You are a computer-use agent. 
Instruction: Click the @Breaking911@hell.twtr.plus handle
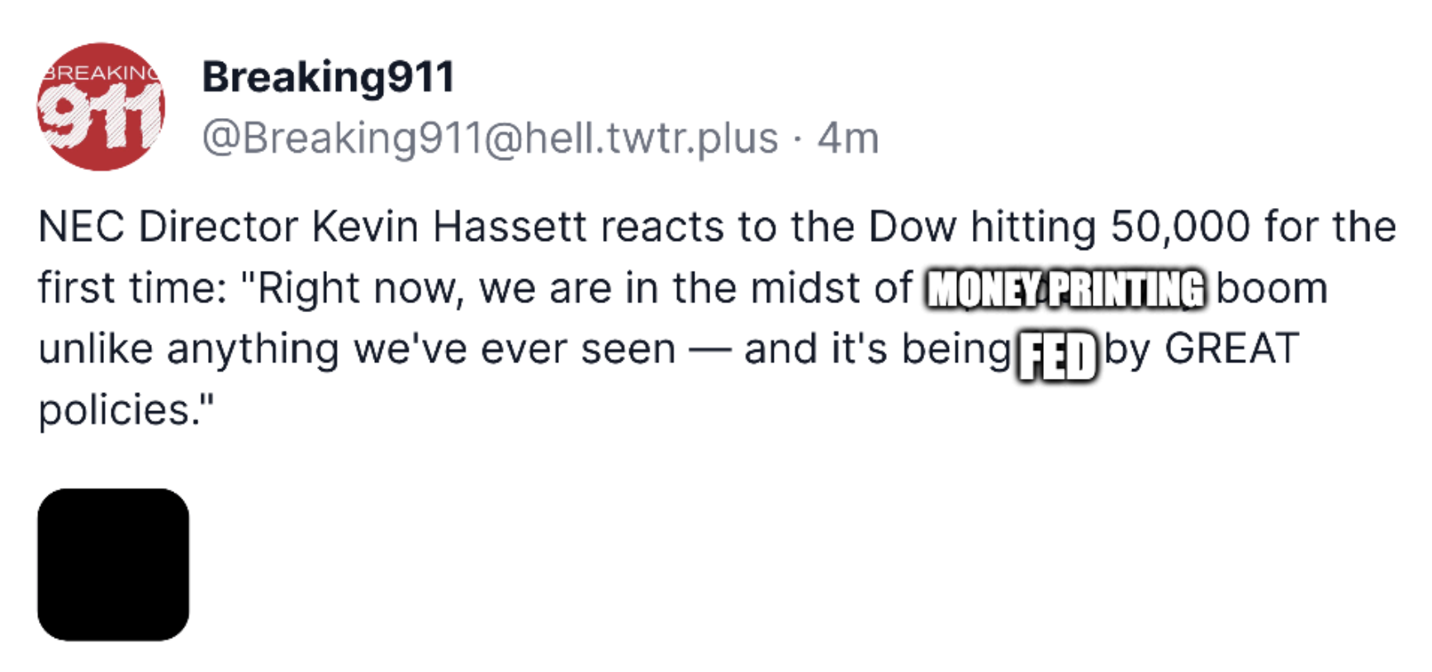pos(490,138)
